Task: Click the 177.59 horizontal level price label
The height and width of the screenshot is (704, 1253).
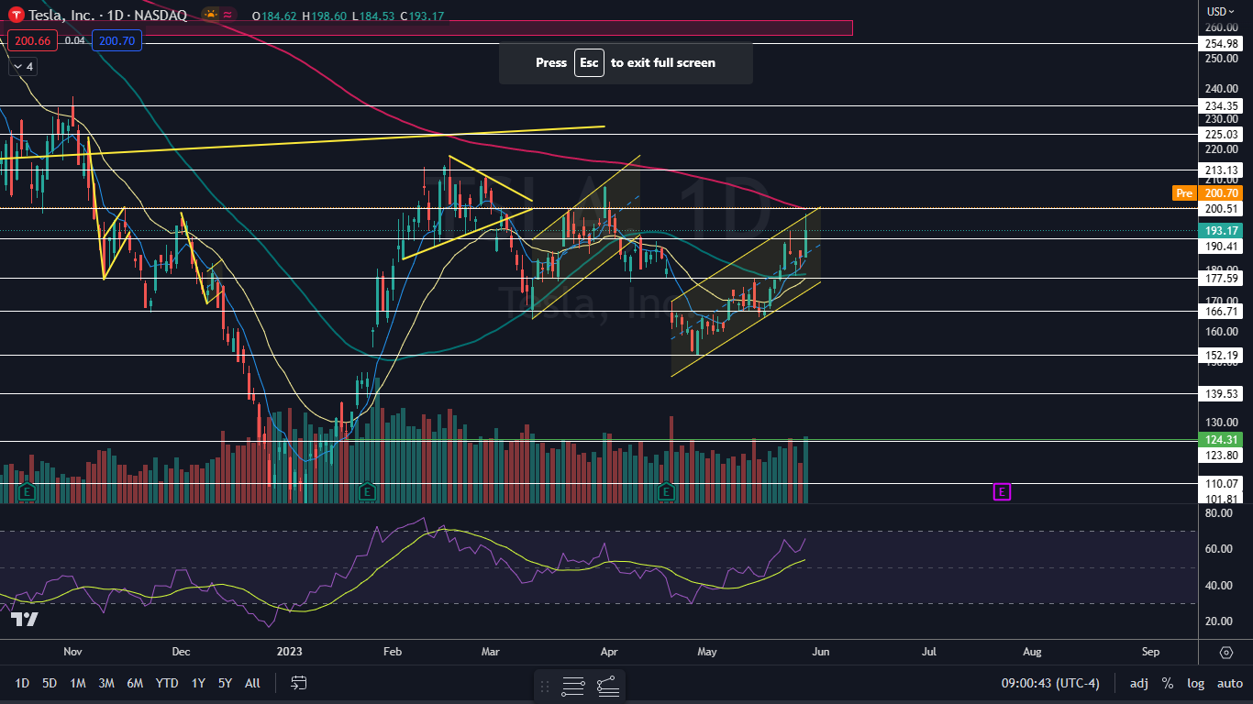Action: 1221,278
